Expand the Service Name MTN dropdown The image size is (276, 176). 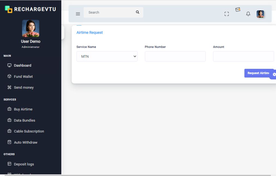(x=107, y=56)
